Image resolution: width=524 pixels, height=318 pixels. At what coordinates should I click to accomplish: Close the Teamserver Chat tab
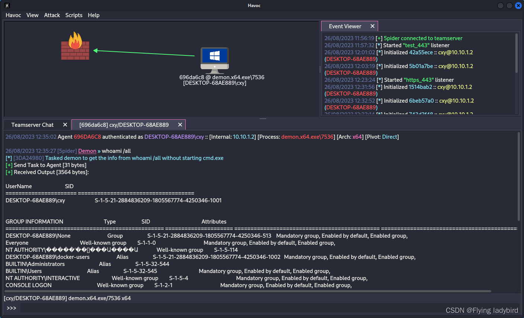pos(65,125)
